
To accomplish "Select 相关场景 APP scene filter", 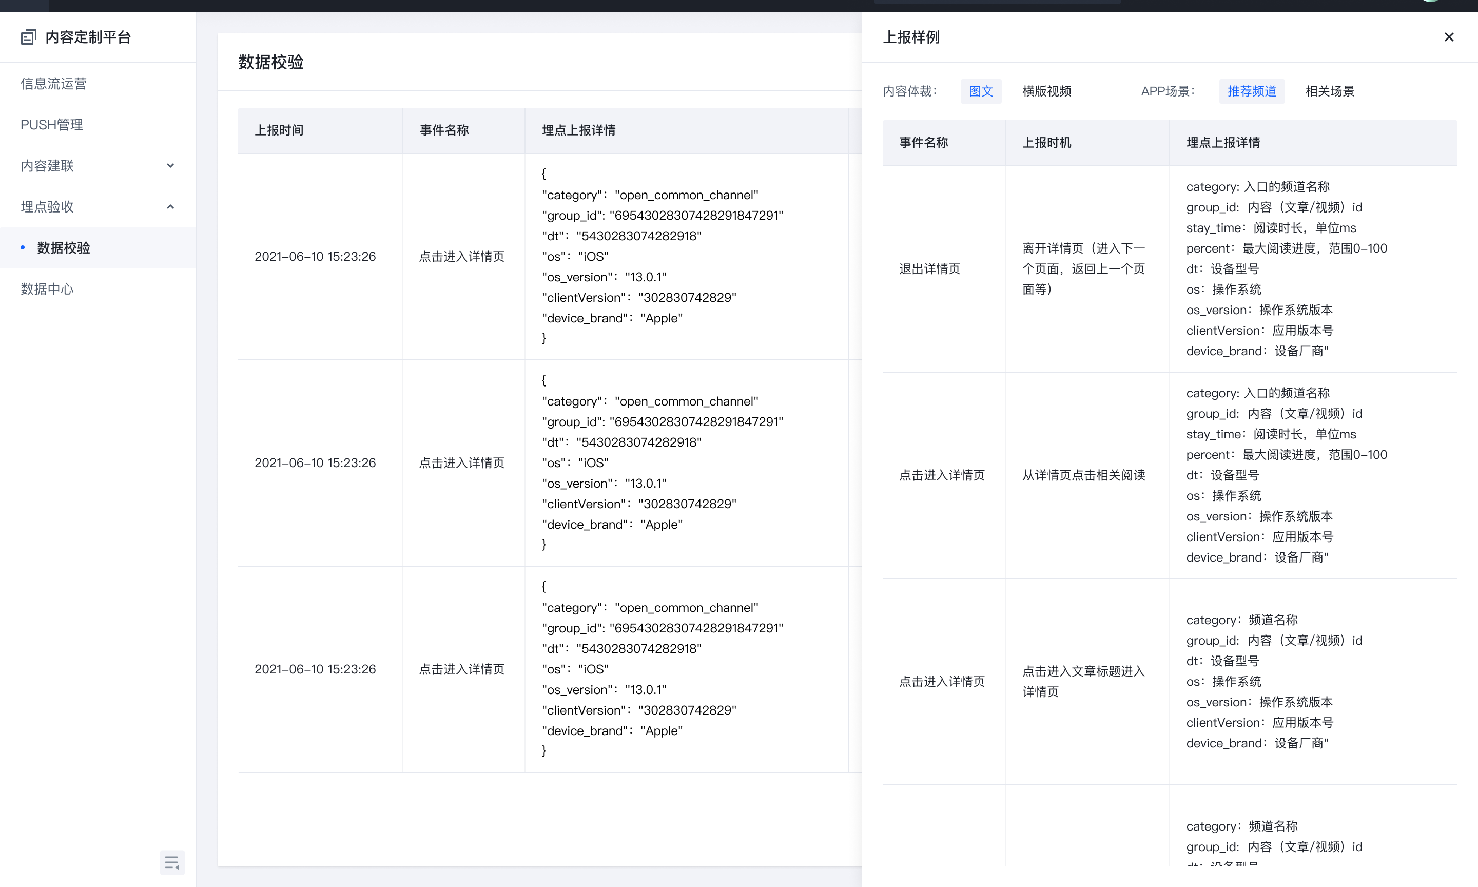I will coord(1329,91).
